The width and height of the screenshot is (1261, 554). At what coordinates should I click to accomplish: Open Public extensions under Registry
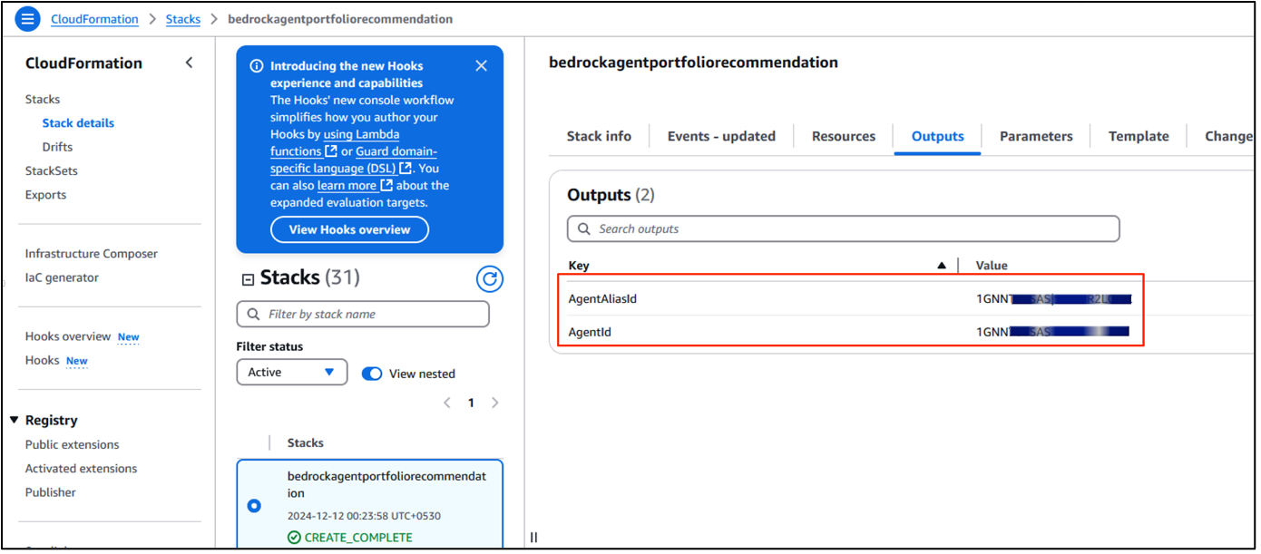[x=72, y=445]
